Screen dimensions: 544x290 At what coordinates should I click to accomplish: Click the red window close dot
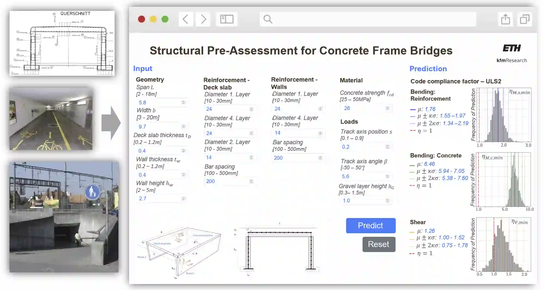(x=142, y=19)
